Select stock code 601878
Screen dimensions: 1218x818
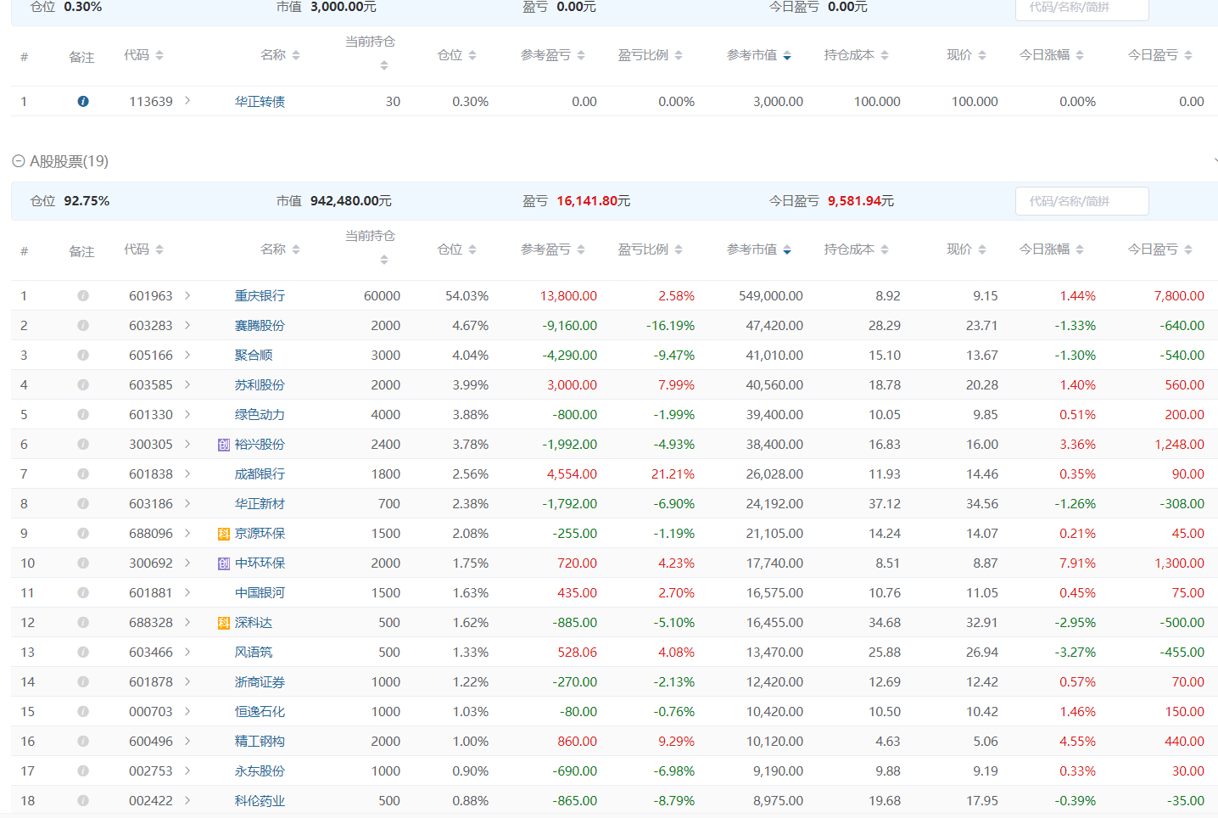pyautogui.click(x=151, y=681)
